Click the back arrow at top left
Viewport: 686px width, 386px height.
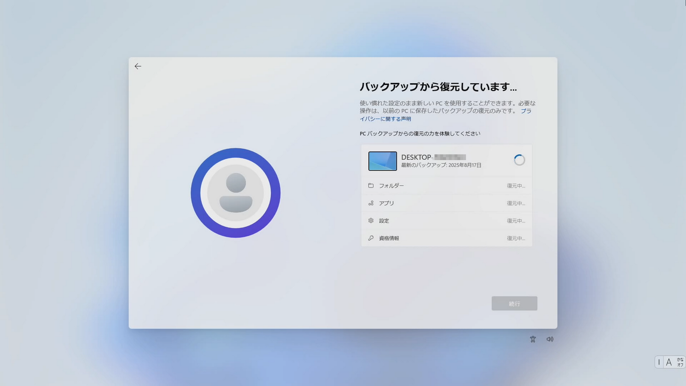click(x=138, y=66)
